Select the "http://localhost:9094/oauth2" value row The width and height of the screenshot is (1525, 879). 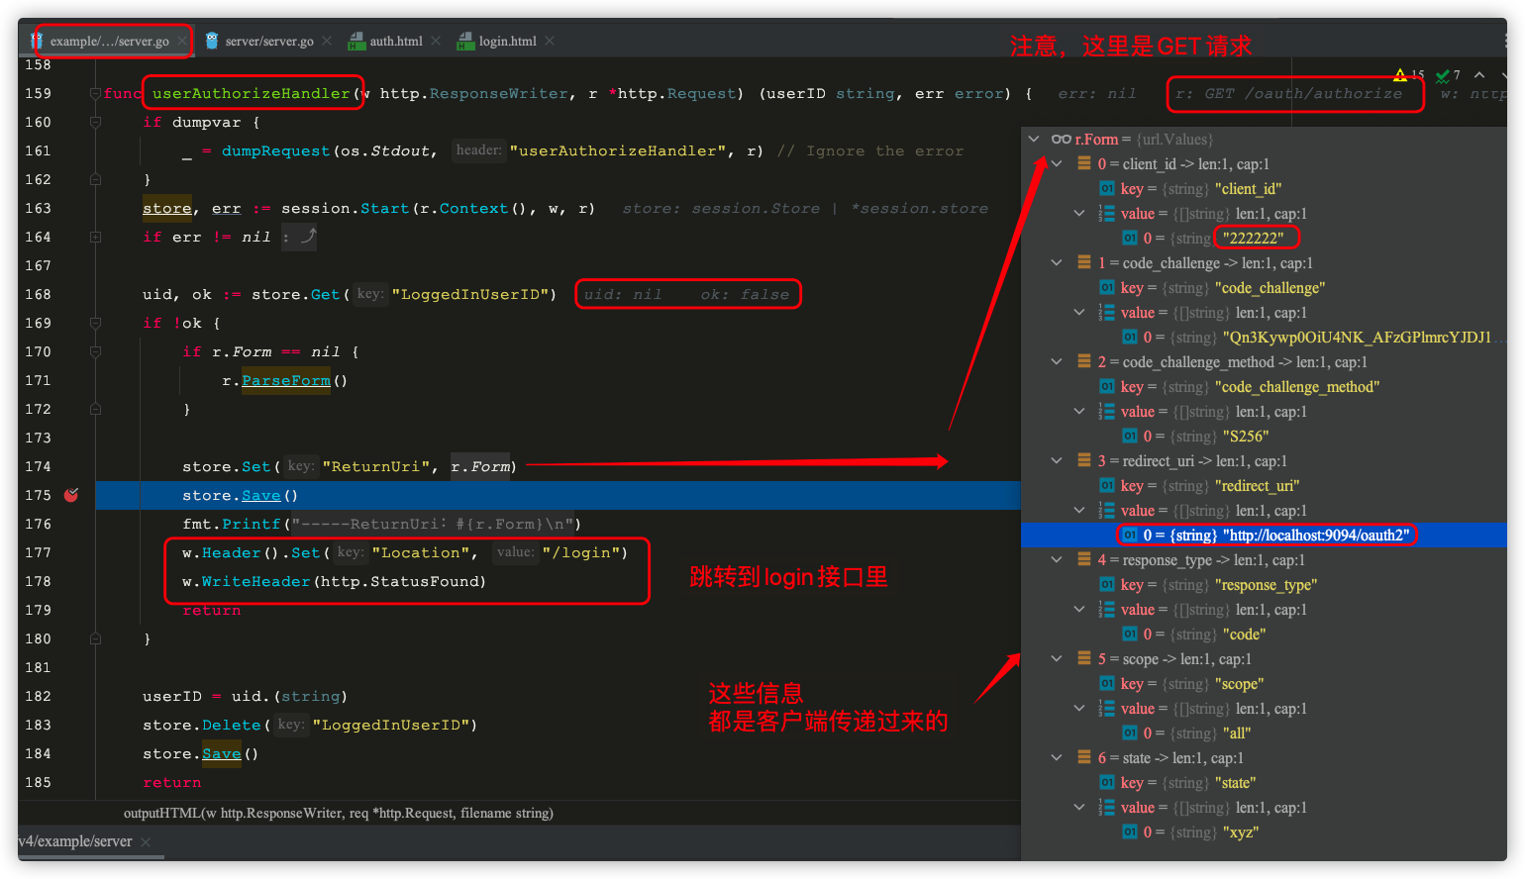click(x=1264, y=536)
